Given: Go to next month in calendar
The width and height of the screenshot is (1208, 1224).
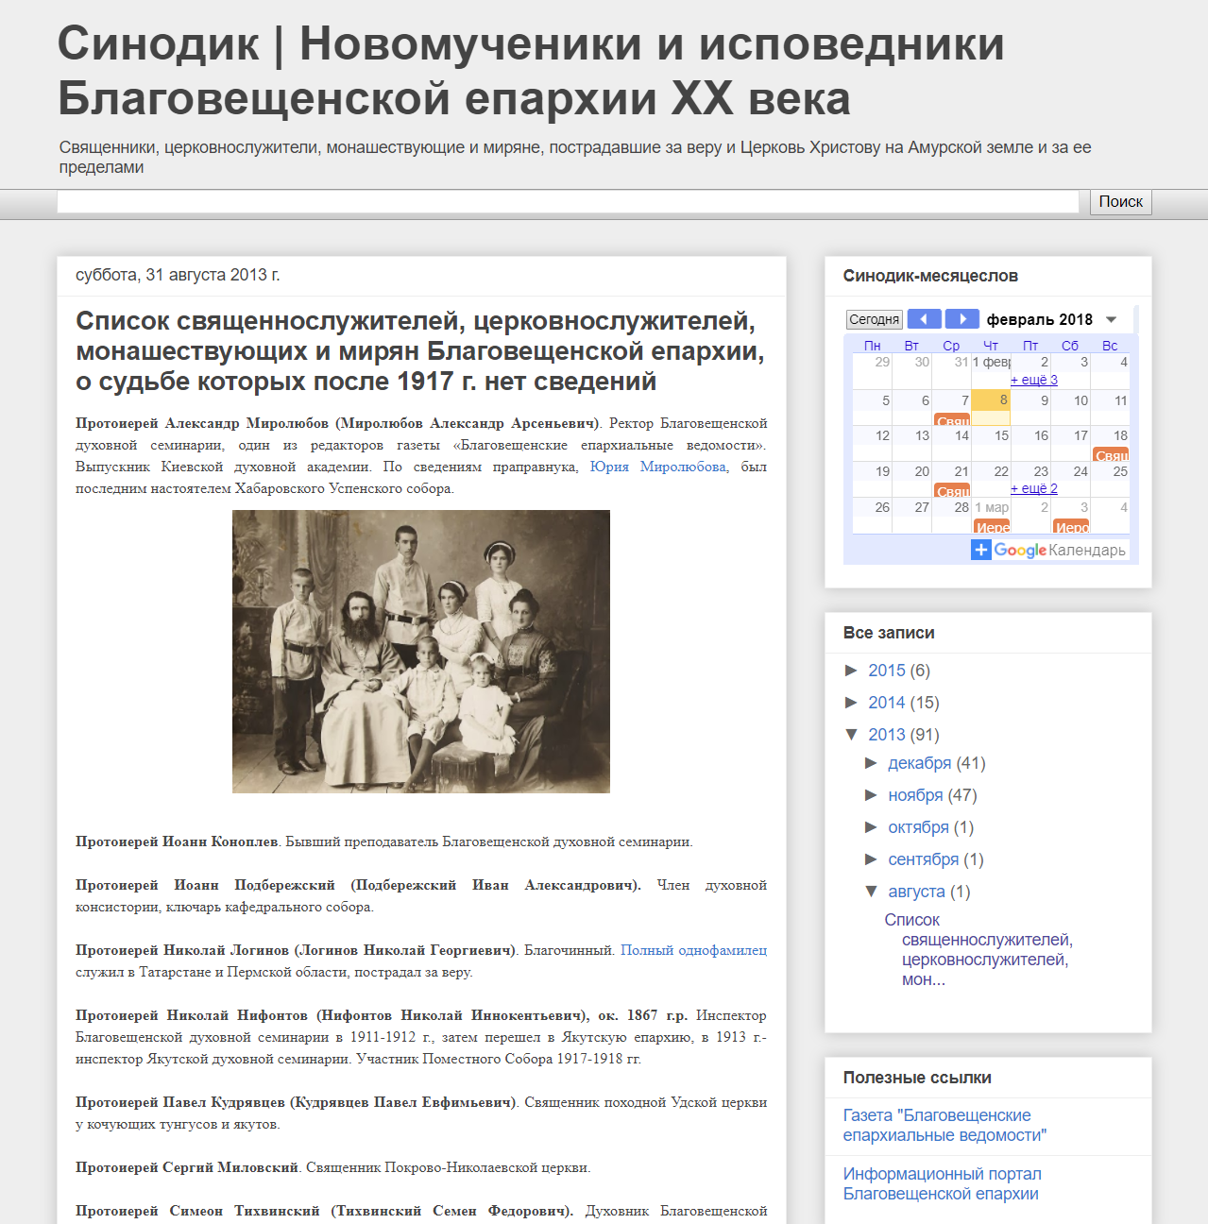Looking at the screenshot, I should click(x=962, y=319).
